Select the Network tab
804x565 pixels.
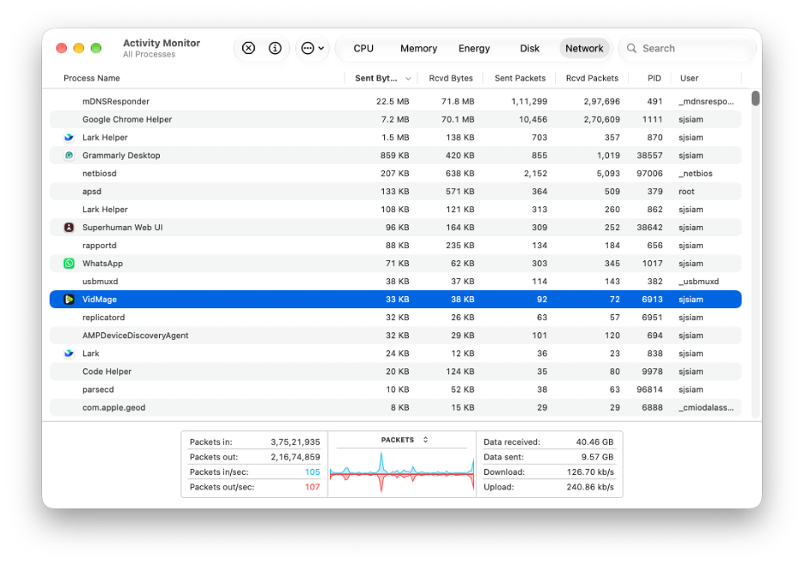pyautogui.click(x=584, y=48)
